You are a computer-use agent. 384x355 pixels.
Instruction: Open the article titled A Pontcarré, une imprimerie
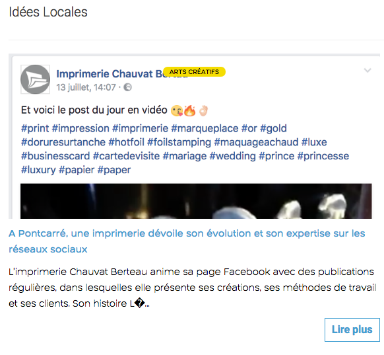(x=187, y=241)
